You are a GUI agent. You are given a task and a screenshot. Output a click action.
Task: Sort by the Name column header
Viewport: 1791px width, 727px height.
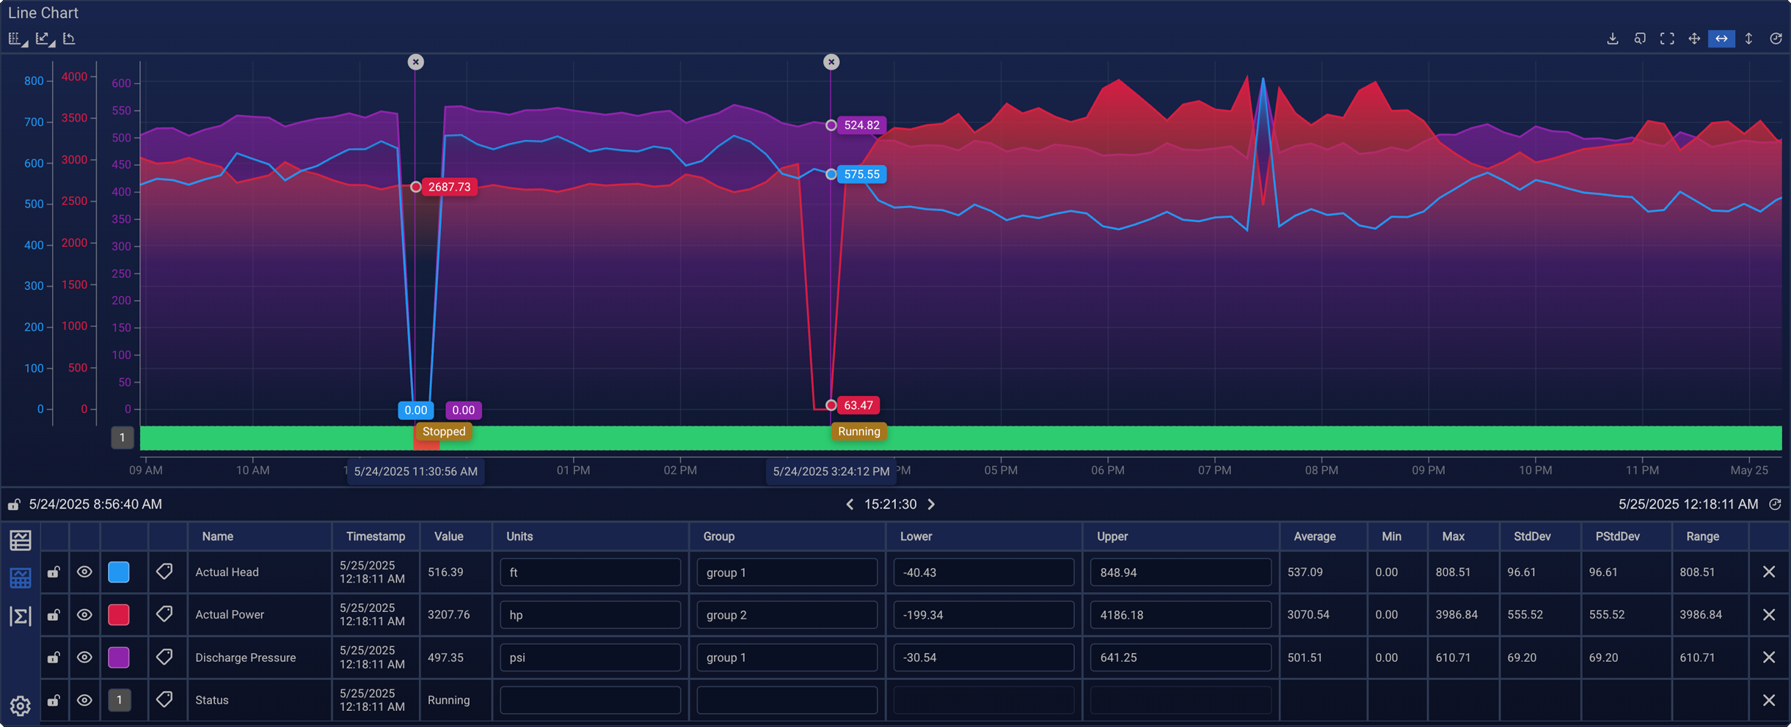point(218,536)
